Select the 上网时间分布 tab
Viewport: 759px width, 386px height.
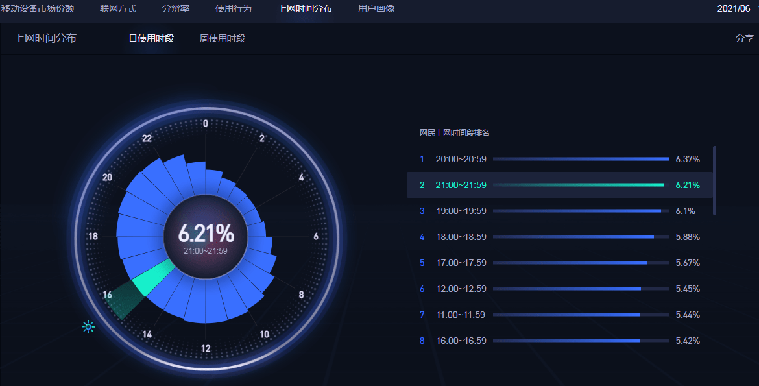point(305,9)
